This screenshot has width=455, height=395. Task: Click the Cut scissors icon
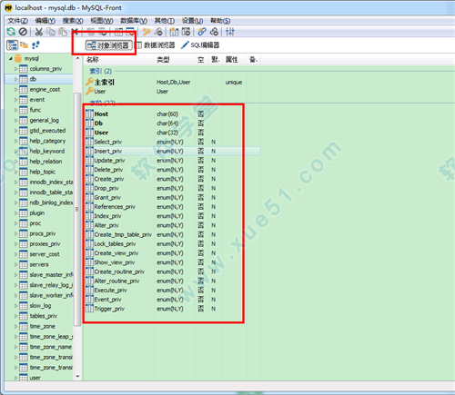[39, 32]
